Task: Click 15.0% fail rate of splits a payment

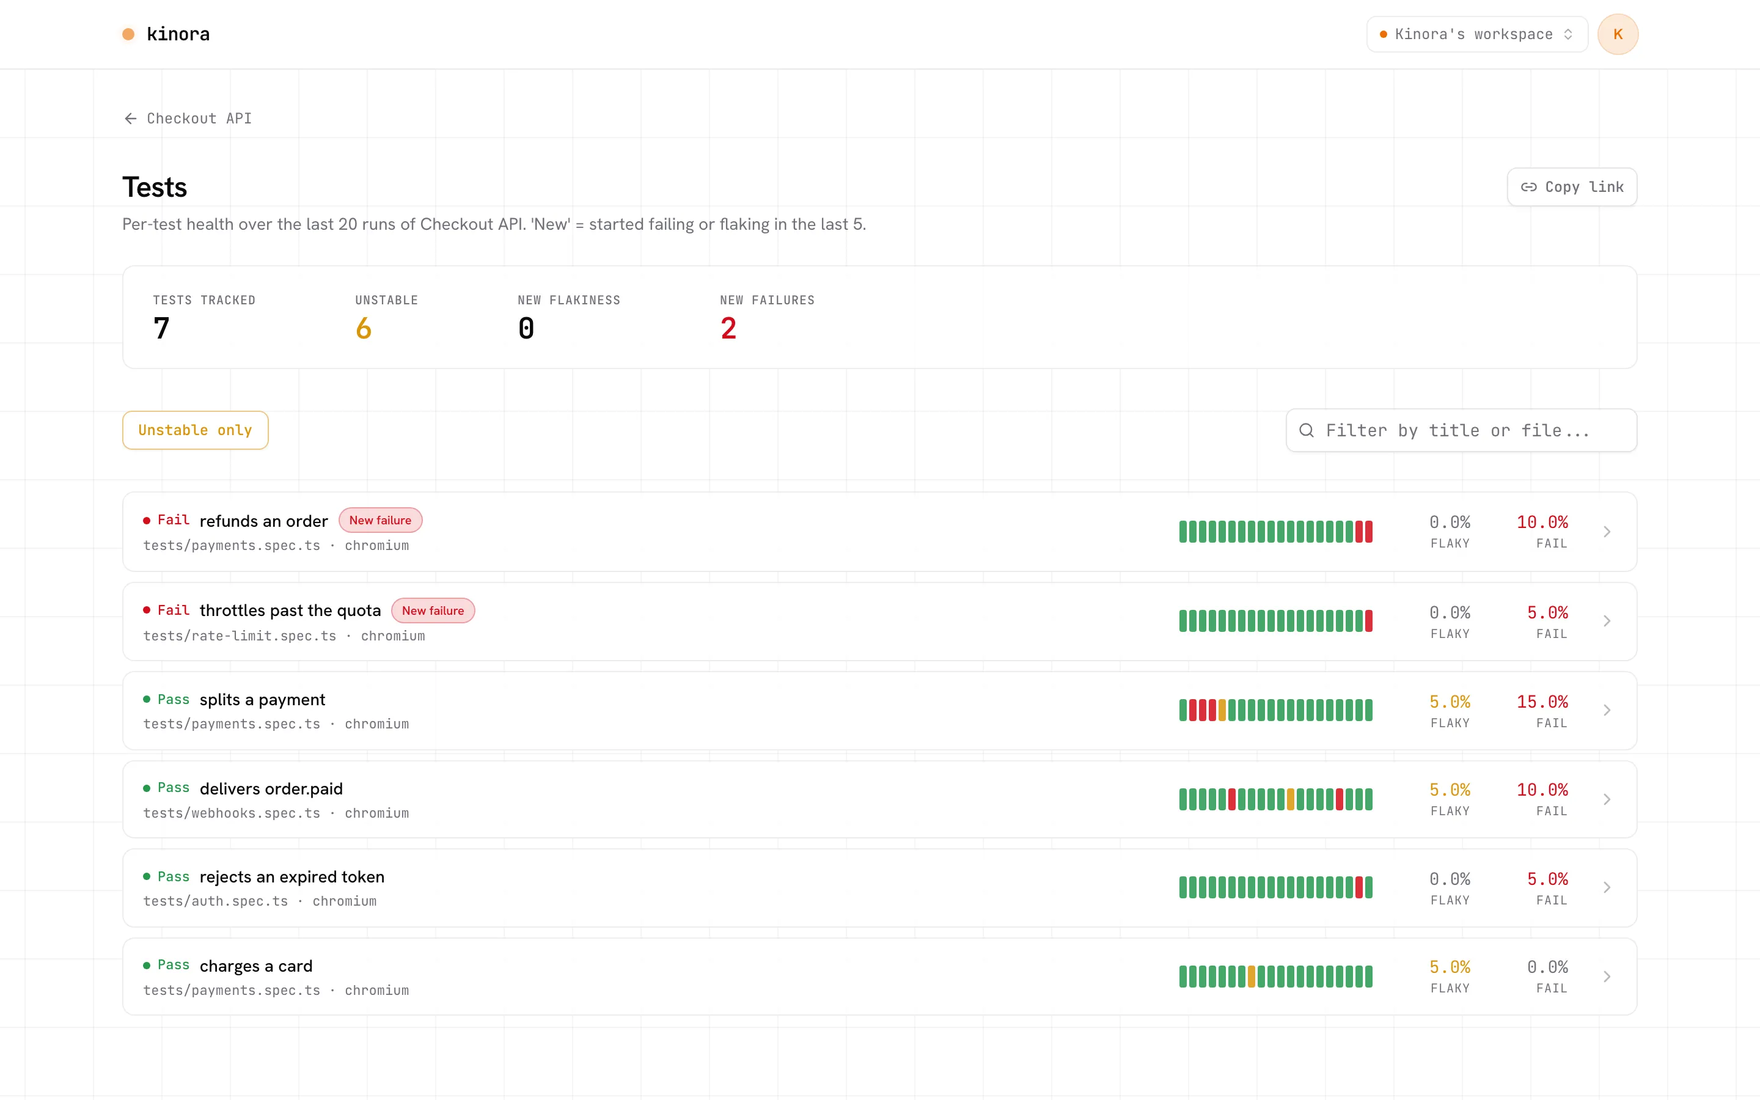Action: tap(1542, 702)
